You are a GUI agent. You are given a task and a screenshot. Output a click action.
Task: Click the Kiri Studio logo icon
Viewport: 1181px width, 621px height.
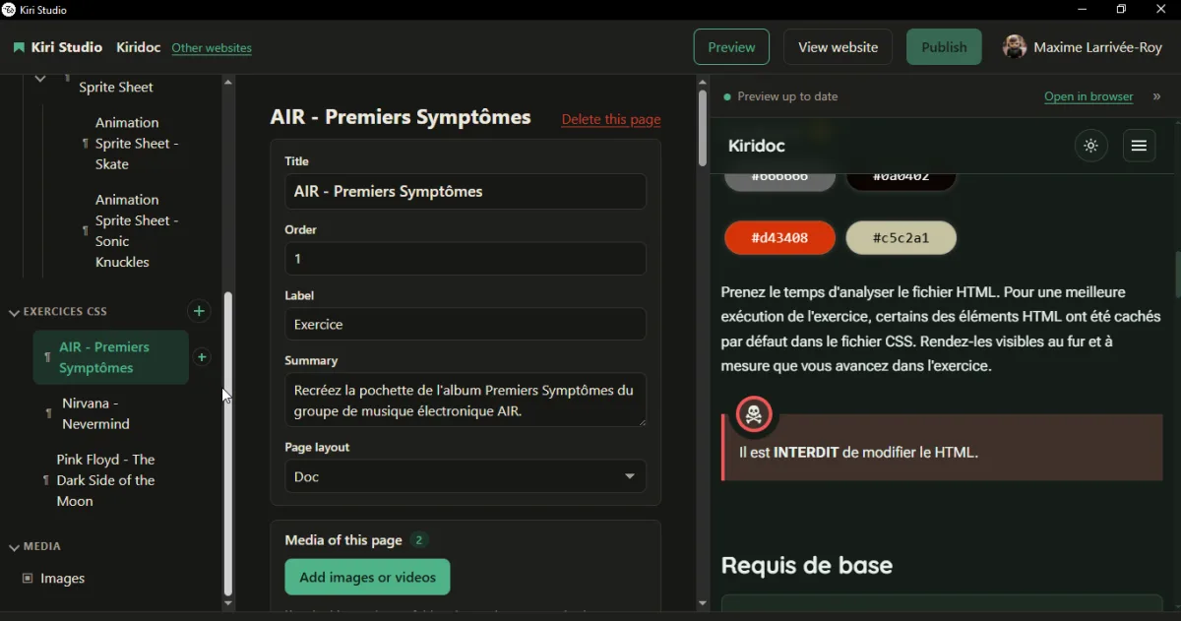tap(19, 47)
